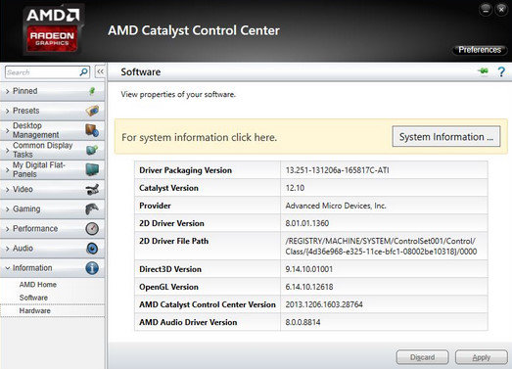Click the magnifying glass search icon
Viewport: 512px width, 369px height.
[84, 71]
